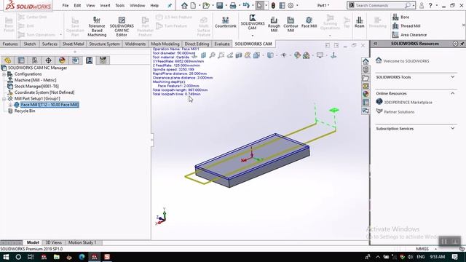Choose the Contour Mill operation
Image resolution: width=466 pixels, height=262 pixels.
tap(291, 24)
